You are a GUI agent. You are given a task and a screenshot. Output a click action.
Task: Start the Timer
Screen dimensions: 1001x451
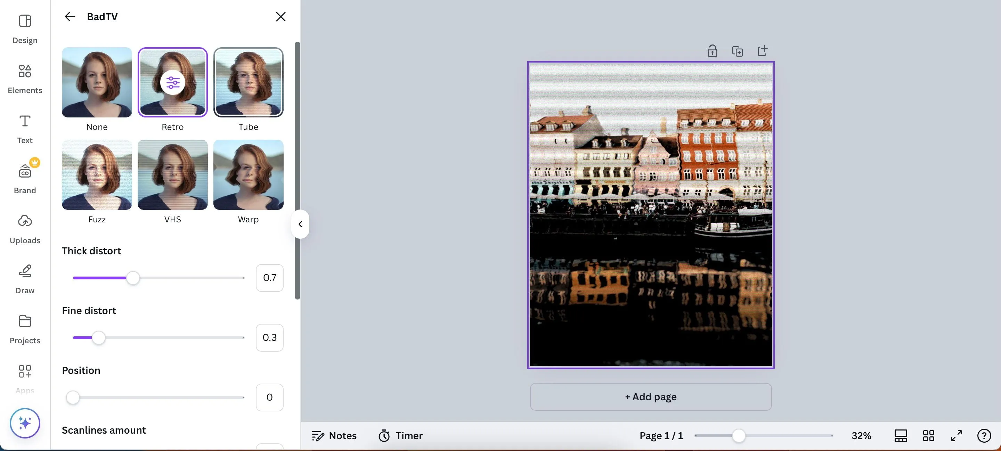tap(401, 436)
